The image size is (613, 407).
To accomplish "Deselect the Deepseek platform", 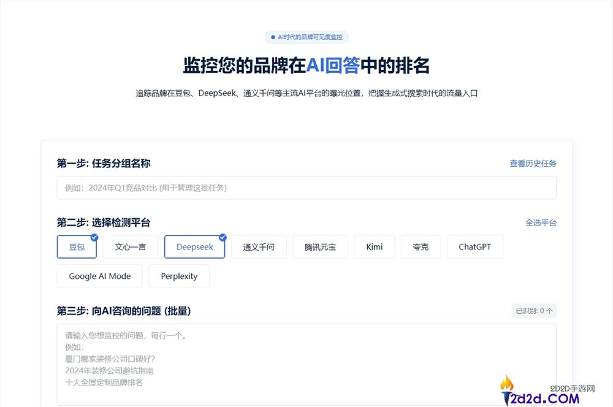I will pyautogui.click(x=195, y=246).
